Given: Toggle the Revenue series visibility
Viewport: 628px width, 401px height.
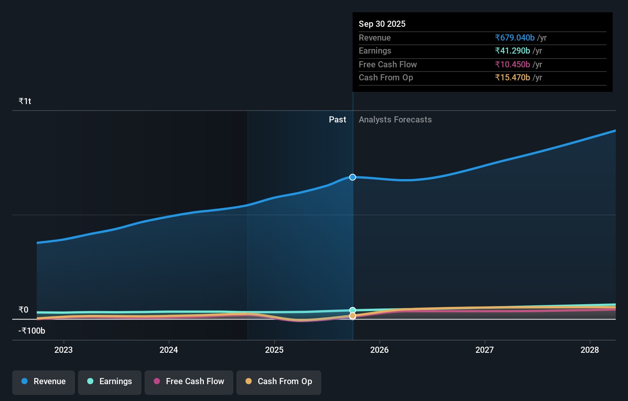Looking at the screenshot, I should pyautogui.click(x=43, y=381).
